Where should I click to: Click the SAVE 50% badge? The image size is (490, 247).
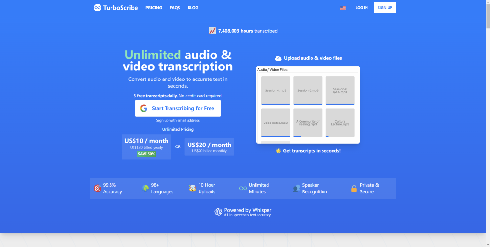click(x=146, y=154)
